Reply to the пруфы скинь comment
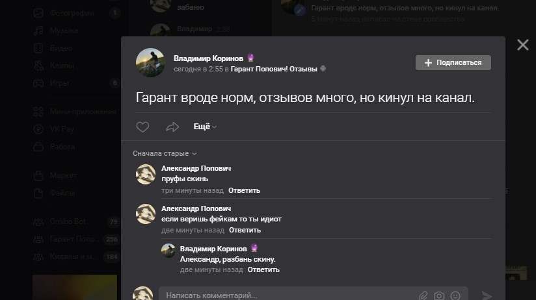Screen dimensions: 536x300 pos(244,190)
